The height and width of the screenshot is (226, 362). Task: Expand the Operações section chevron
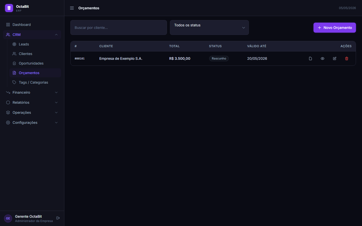(56, 112)
